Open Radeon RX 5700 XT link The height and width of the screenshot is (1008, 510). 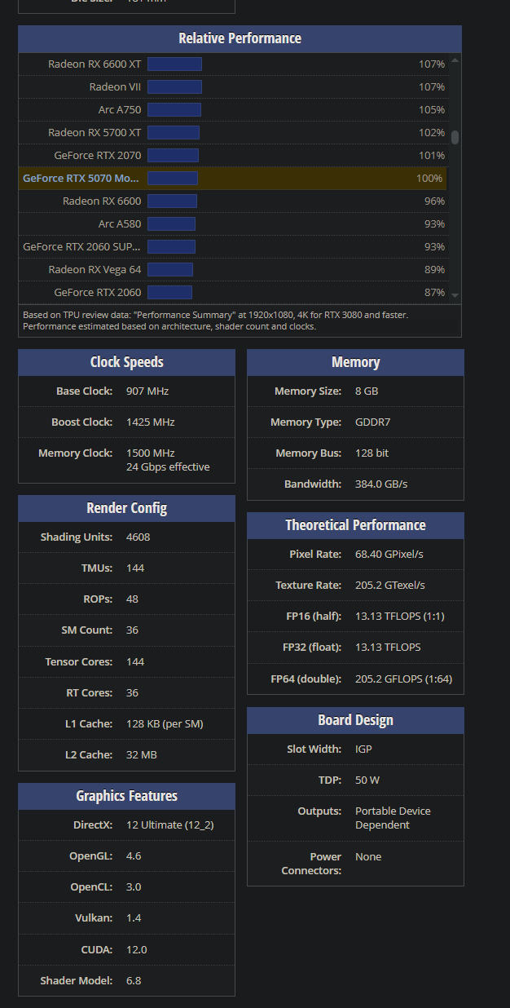95,132
